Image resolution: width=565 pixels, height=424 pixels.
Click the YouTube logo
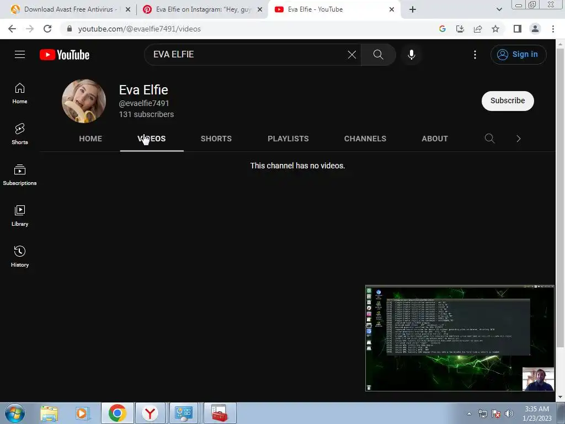coord(65,55)
